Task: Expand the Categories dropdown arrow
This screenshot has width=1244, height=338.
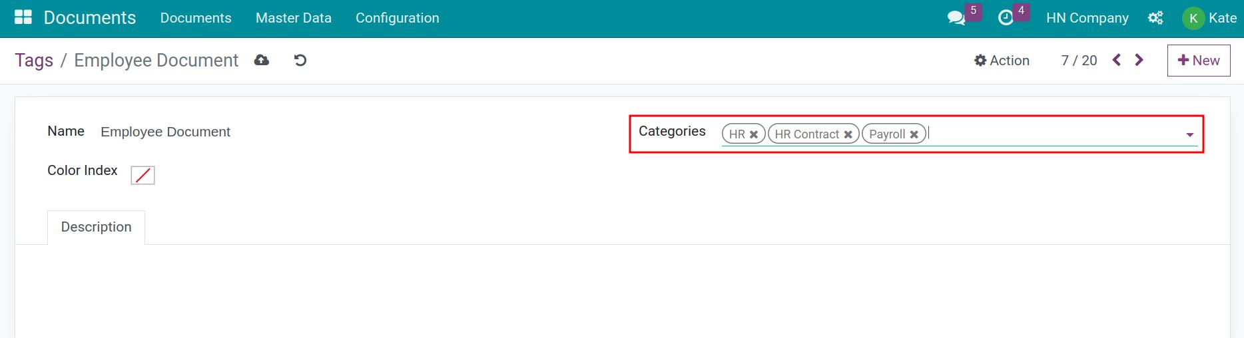Action: 1189,135
